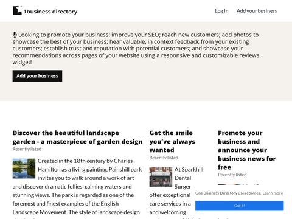Click the Looking to promote your business paragraph
Image resolution: width=292 pixels, height=219 pixels.
point(136,48)
